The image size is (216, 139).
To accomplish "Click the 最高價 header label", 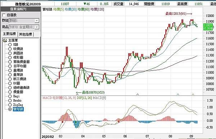I will pyautogui.click(x=182, y=4).
